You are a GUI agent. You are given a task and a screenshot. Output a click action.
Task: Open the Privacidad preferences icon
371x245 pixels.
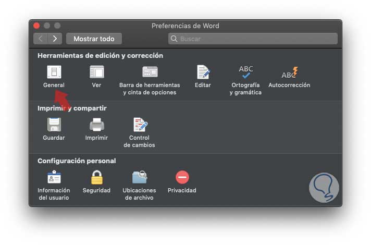tap(182, 177)
